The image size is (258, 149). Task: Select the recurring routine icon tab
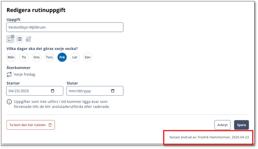click(10, 39)
